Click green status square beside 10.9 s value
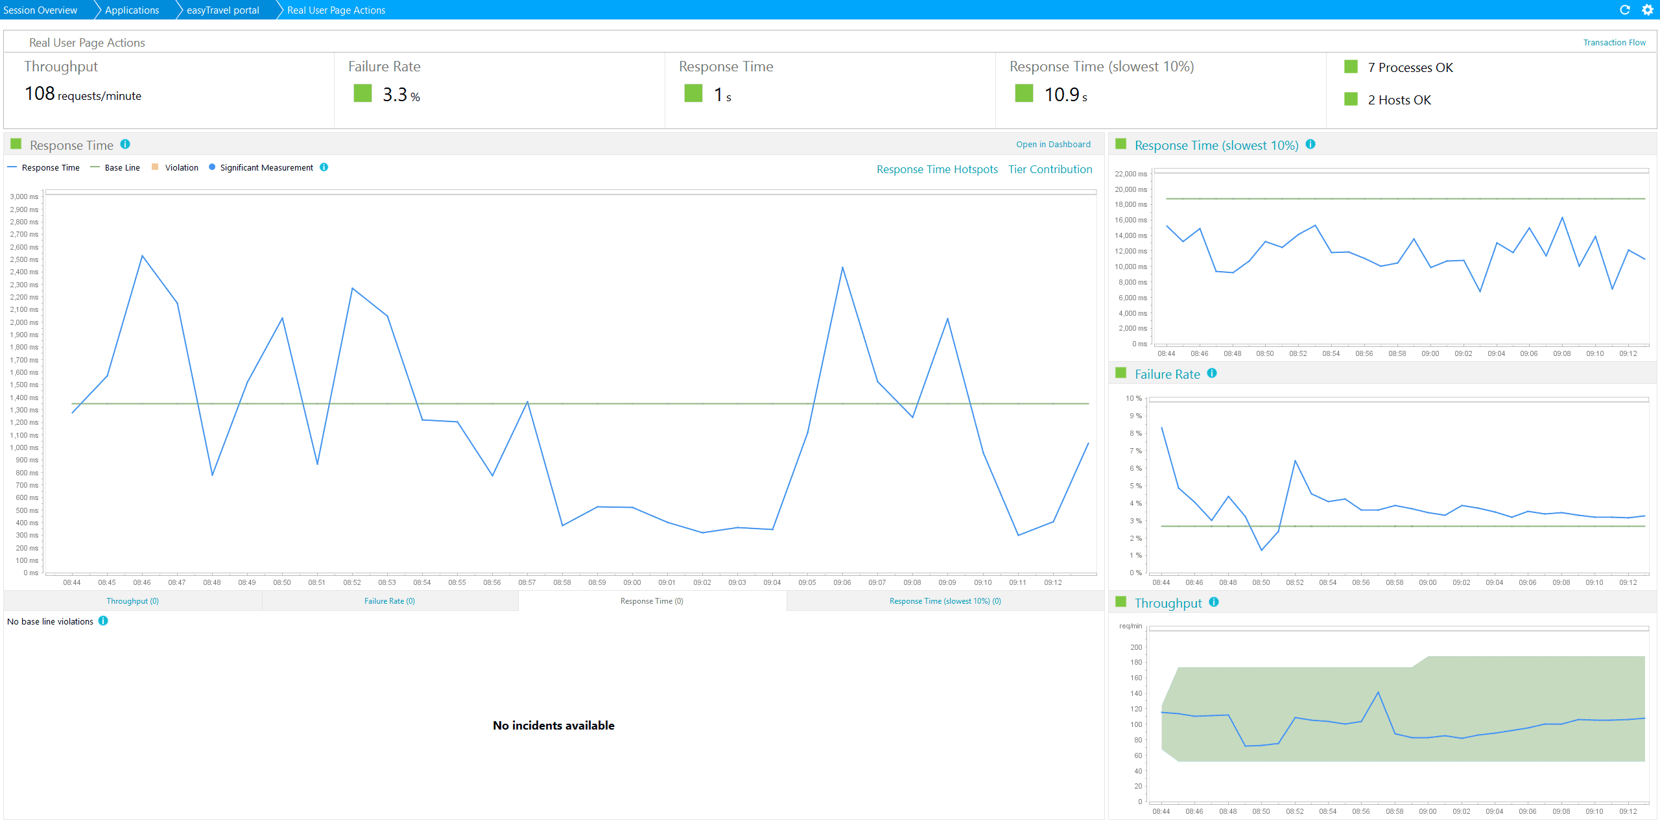This screenshot has width=1660, height=821. [1024, 93]
